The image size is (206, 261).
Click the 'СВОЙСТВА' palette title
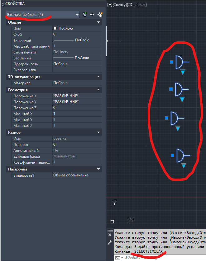click(x=15, y=4)
